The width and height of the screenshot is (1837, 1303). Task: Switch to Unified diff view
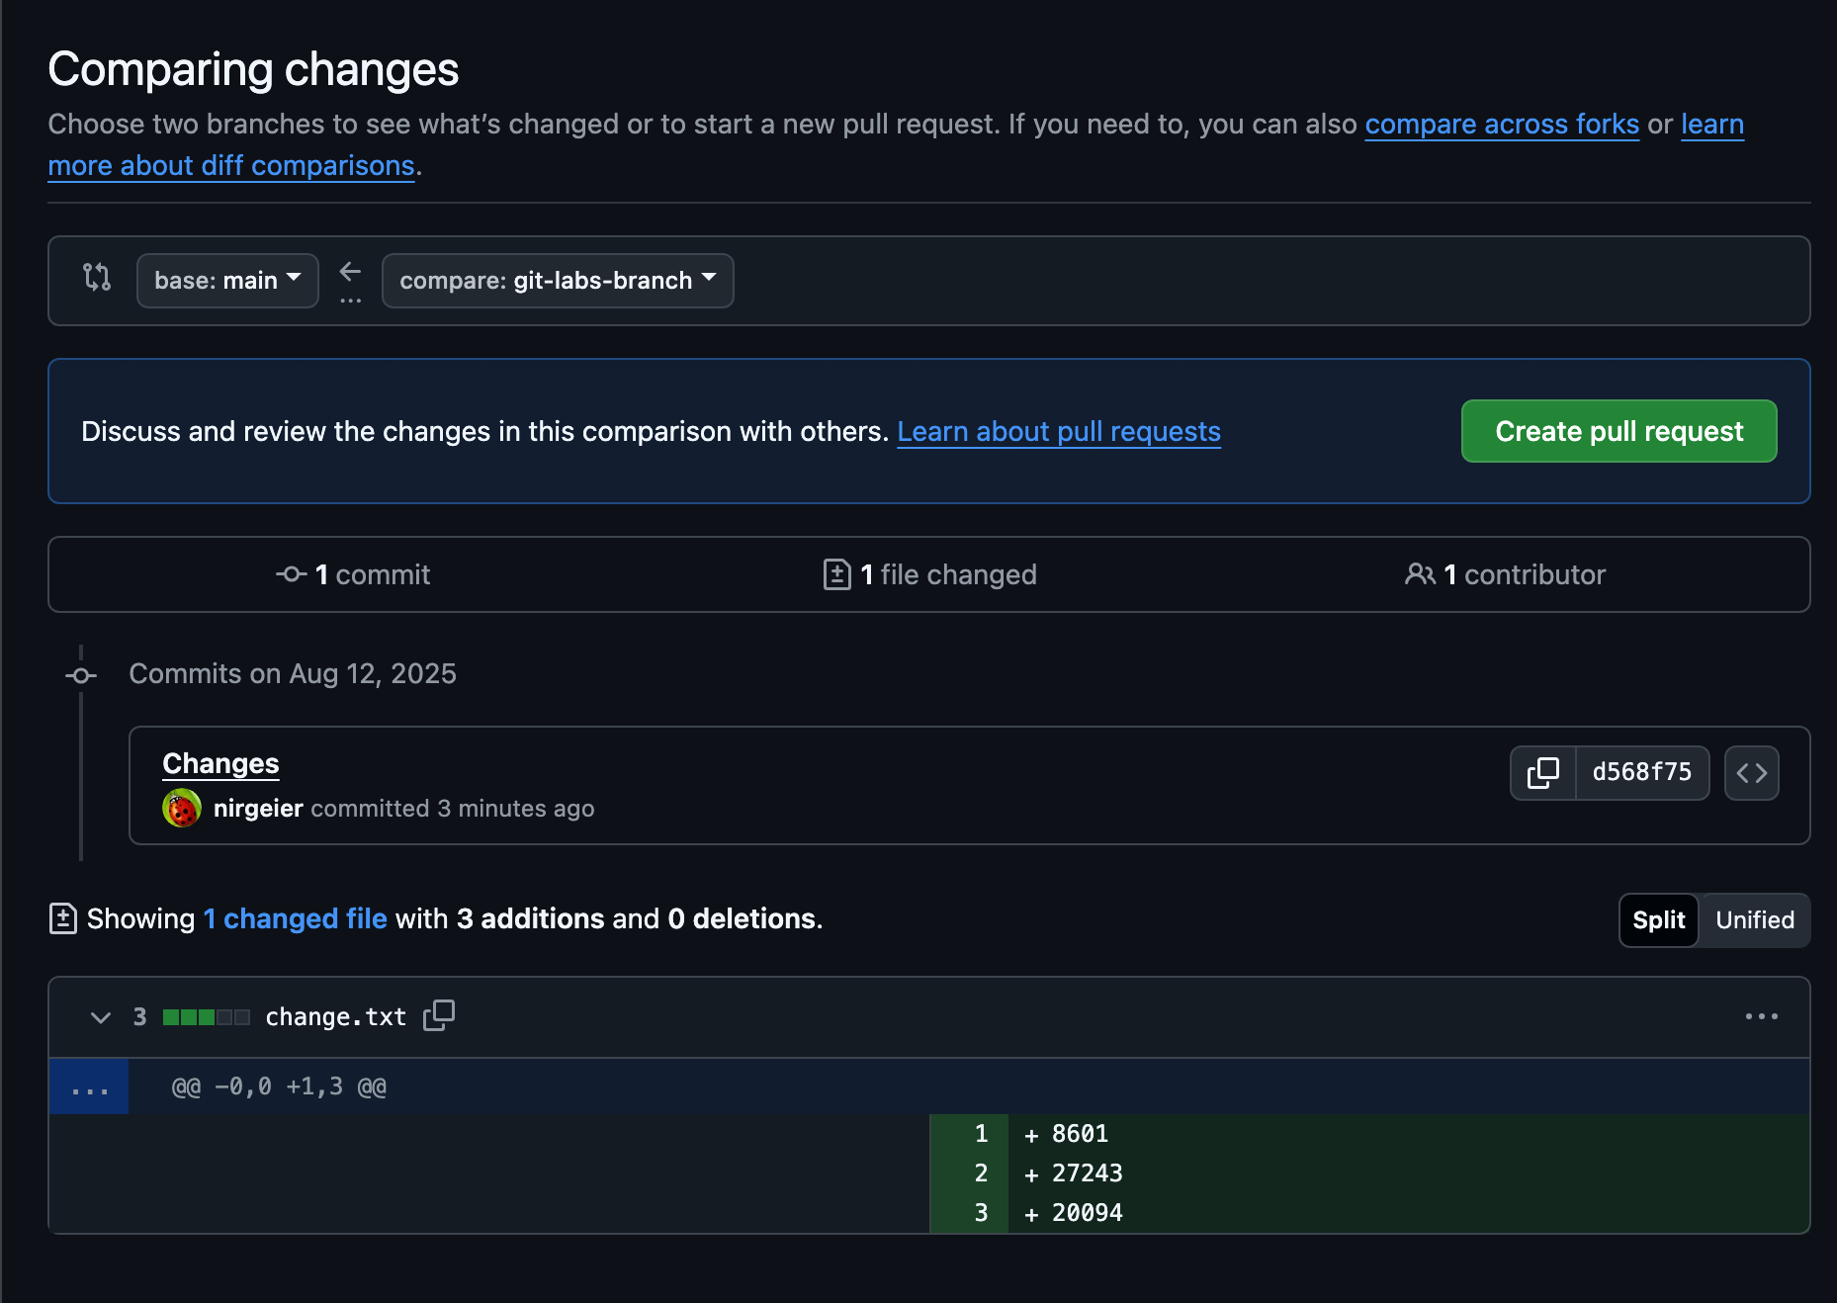pos(1755,920)
